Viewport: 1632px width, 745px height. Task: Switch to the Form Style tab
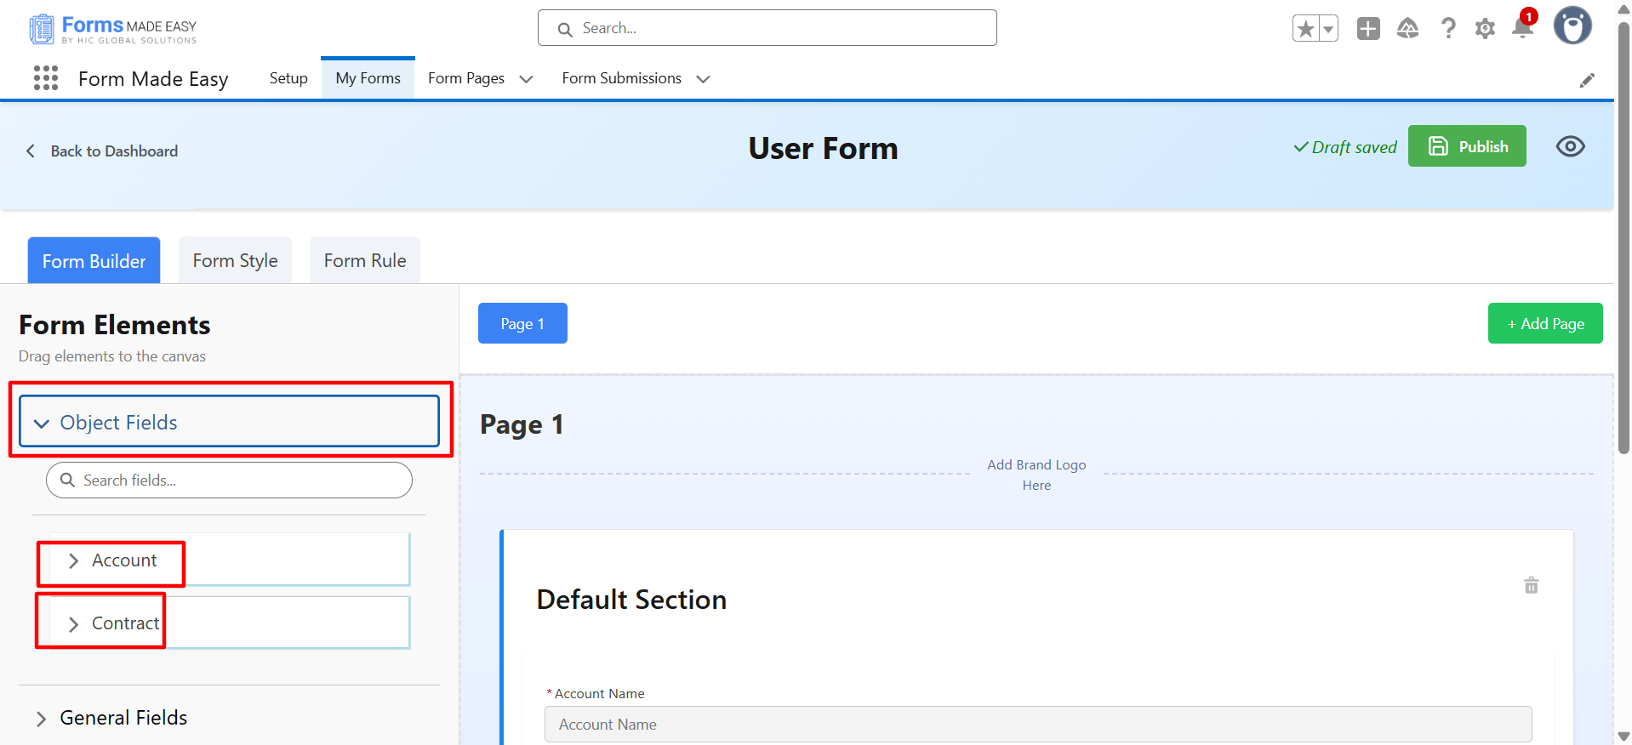click(x=235, y=261)
